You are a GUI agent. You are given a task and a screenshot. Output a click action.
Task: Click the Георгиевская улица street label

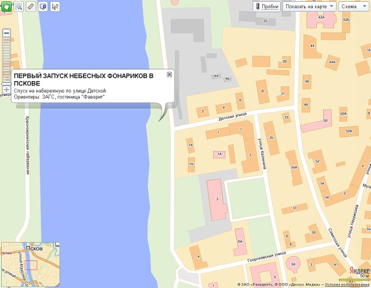267,257
